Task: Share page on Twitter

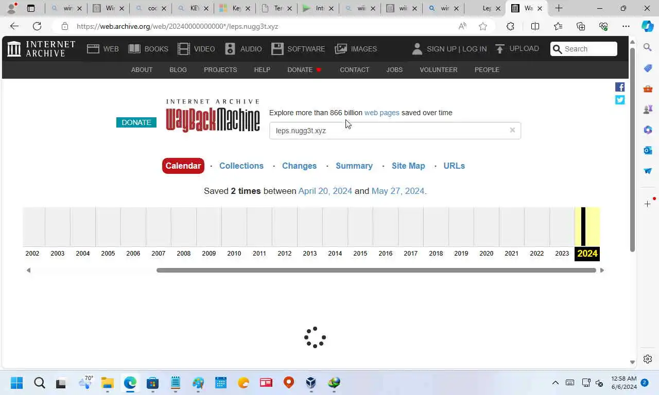Action: click(x=620, y=100)
